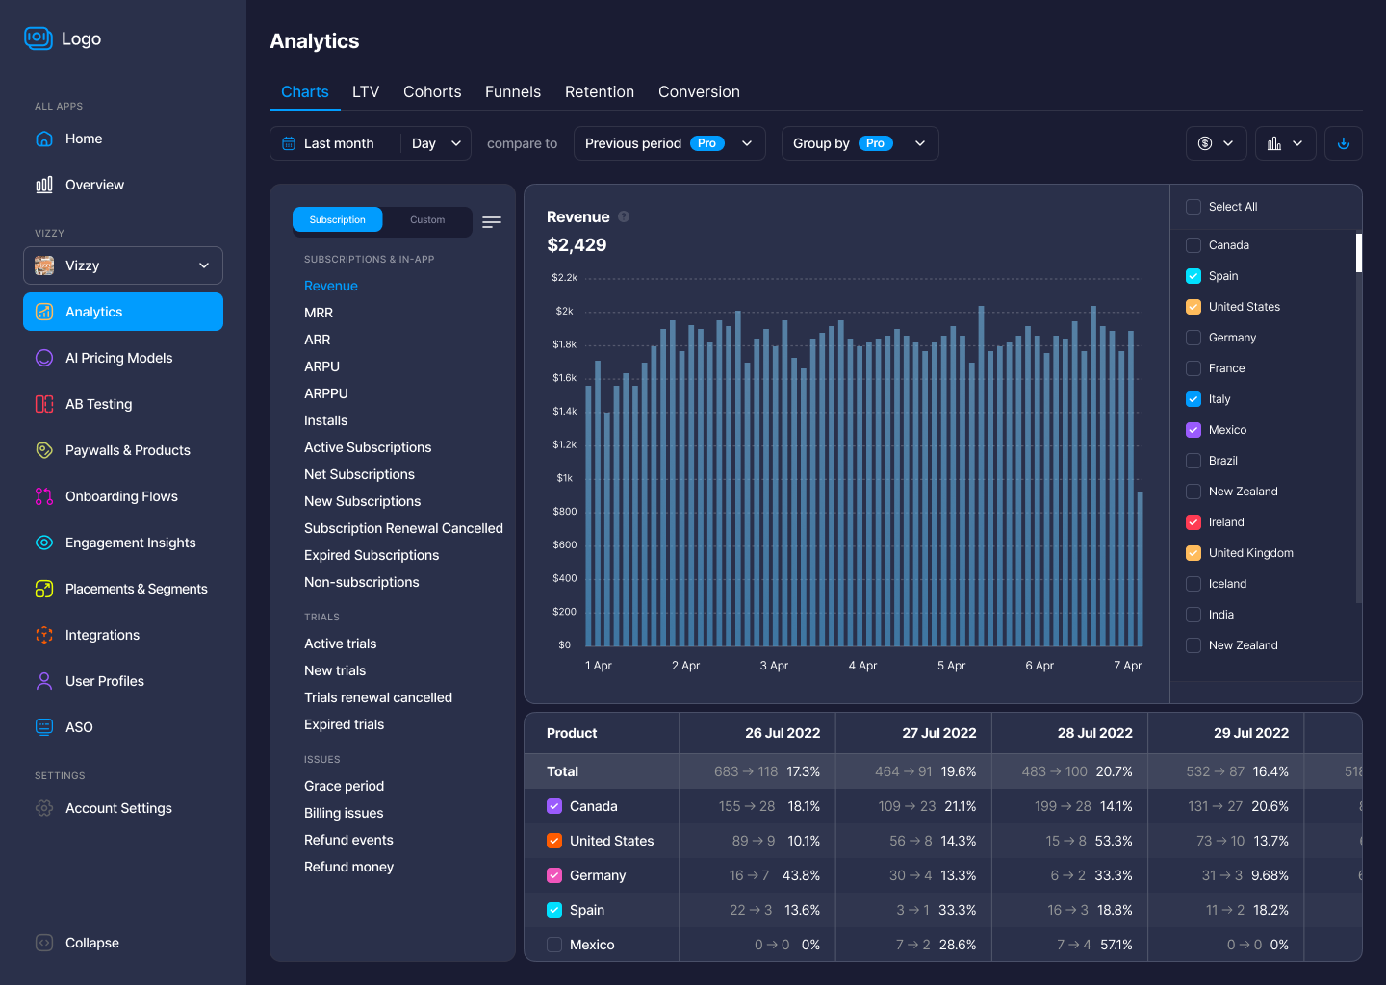Open the Integrations sidebar icon

[x=44, y=635]
